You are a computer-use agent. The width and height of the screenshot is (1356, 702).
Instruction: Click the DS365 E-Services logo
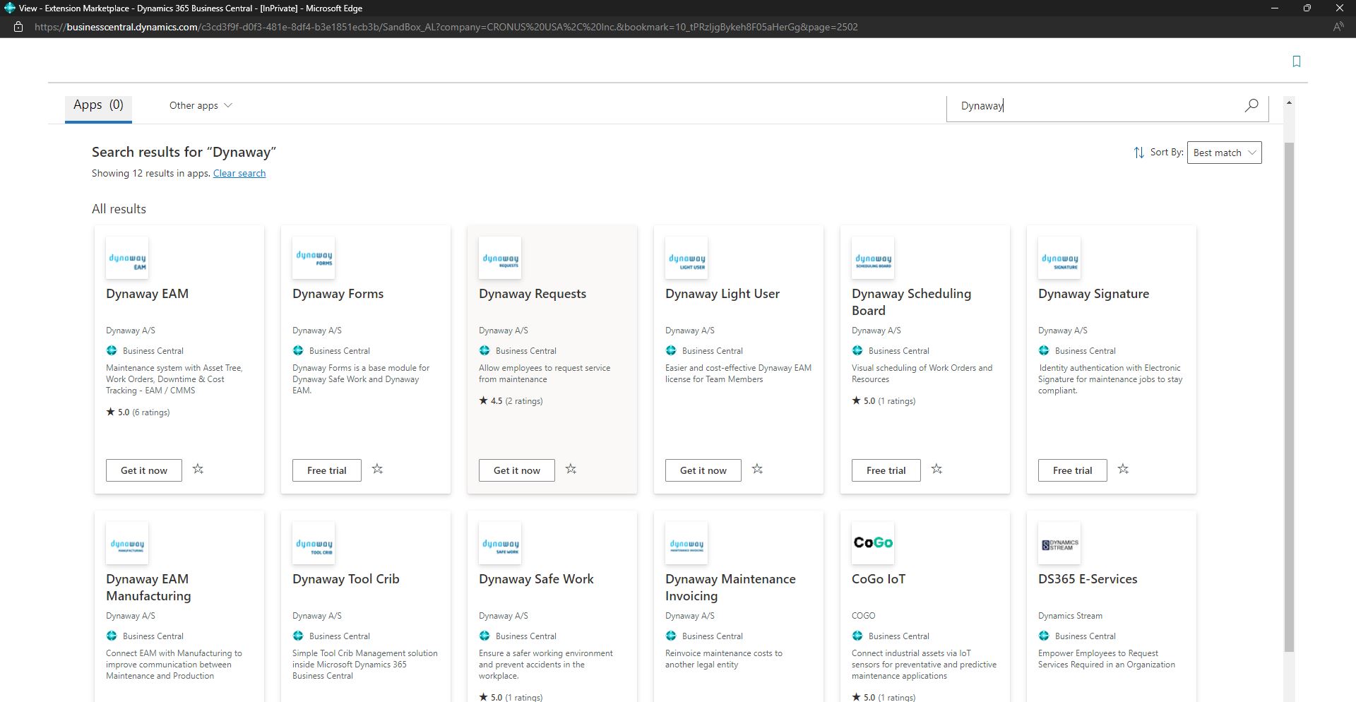click(1059, 542)
